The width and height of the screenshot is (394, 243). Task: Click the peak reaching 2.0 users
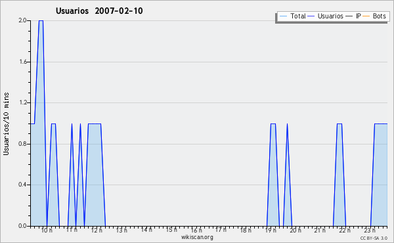click(x=41, y=21)
